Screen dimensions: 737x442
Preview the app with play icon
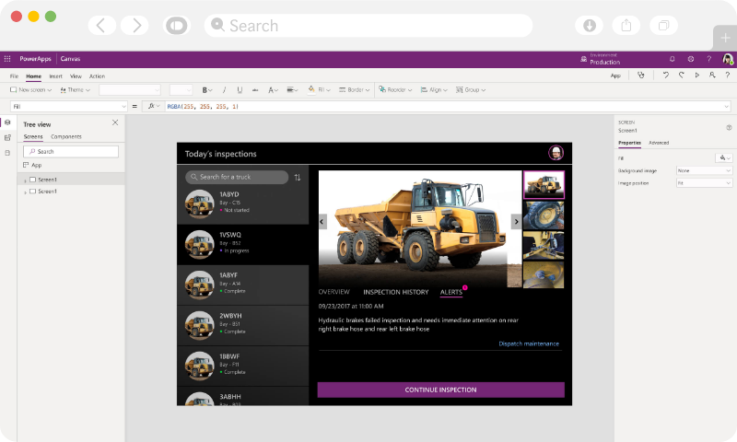pyautogui.click(x=697, y=76)
